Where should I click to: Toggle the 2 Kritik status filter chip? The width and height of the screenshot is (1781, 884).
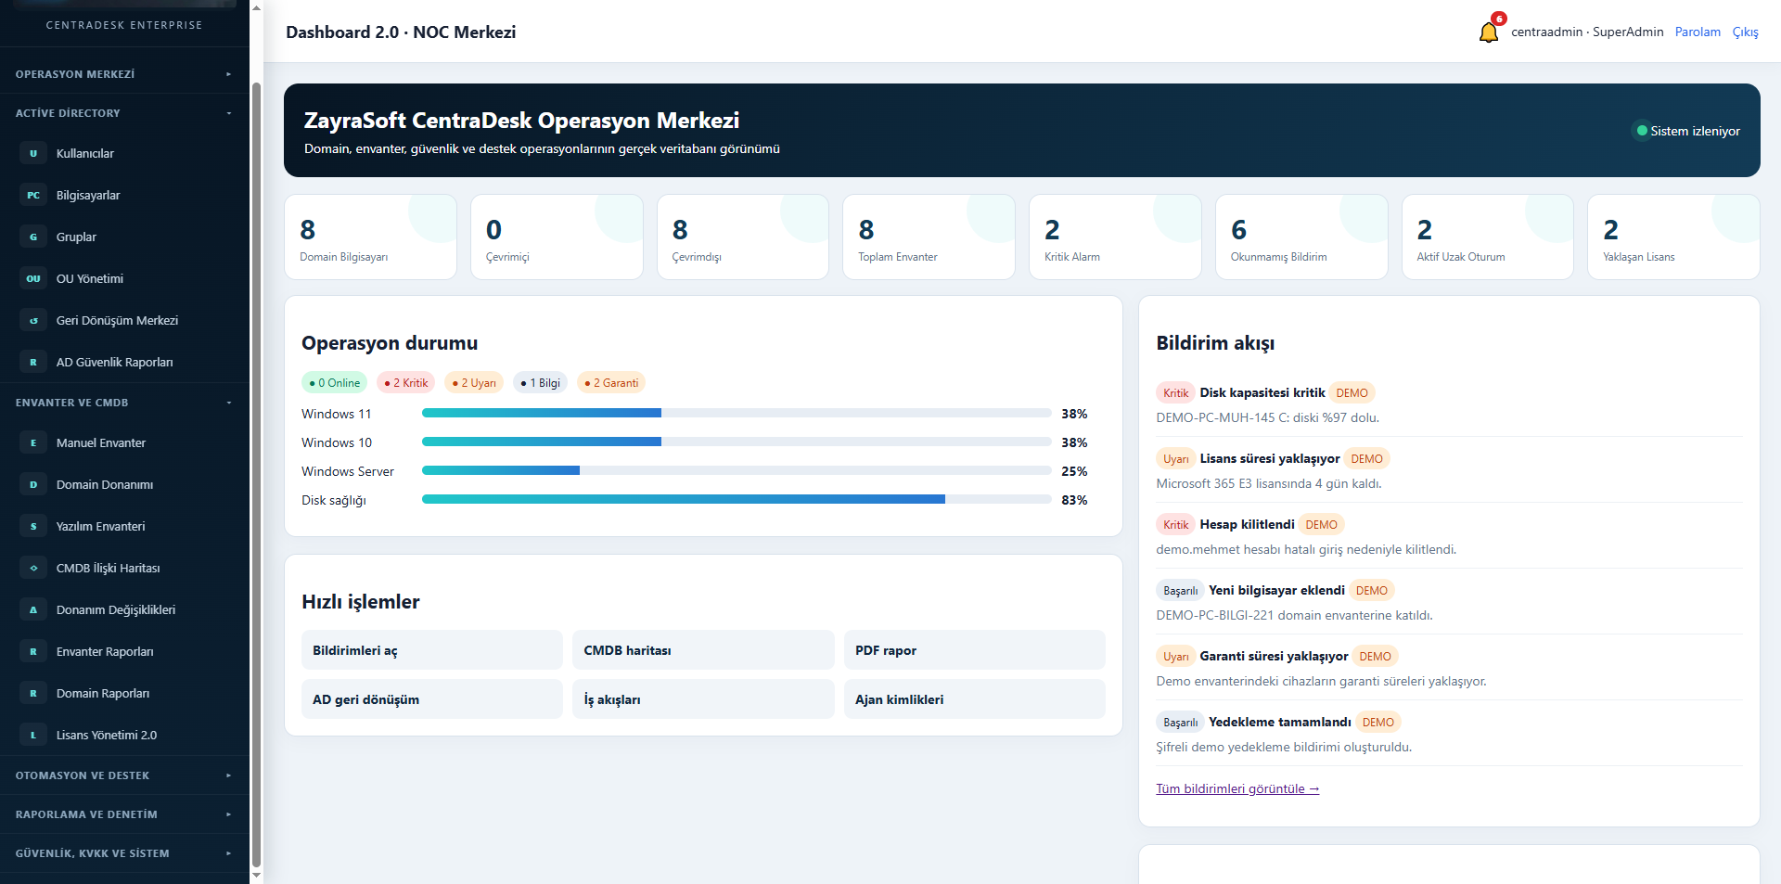tap(406, 382)
